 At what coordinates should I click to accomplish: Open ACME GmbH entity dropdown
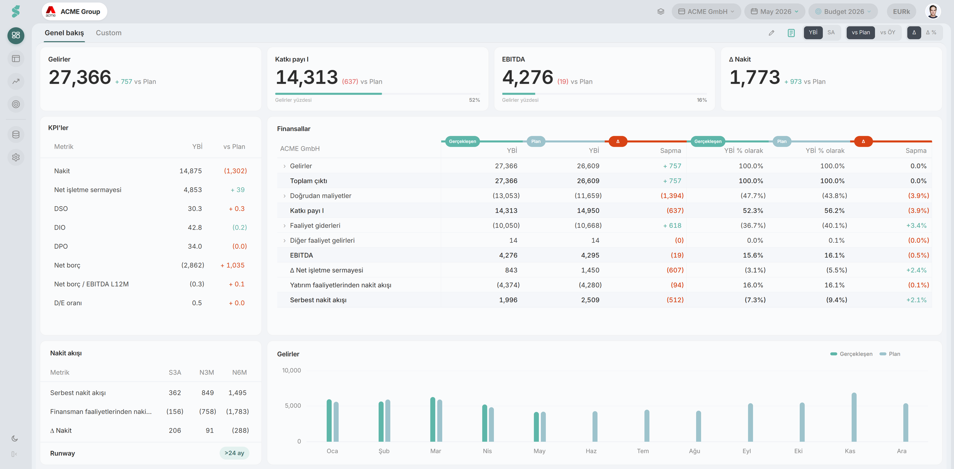[x=706, y=12]
